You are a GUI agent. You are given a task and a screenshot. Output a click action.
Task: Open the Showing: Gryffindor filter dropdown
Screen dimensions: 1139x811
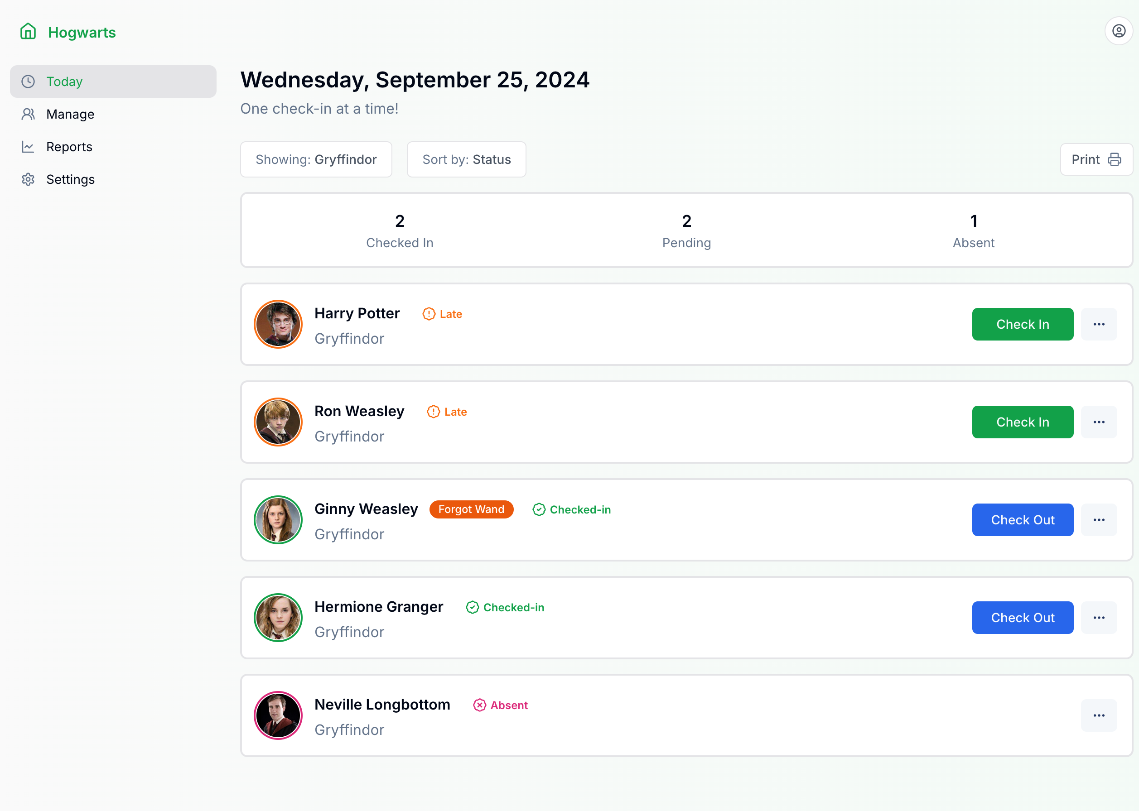click(316, 159)
